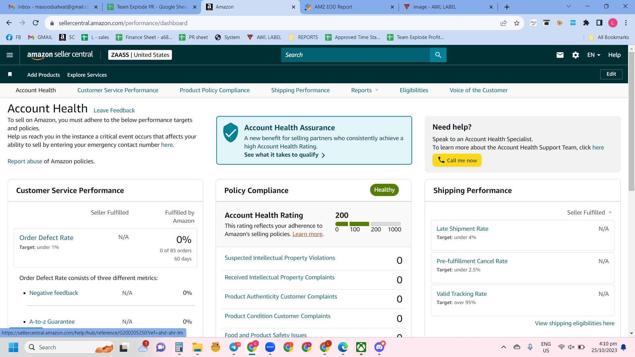Open the Valid Tracking Rate link
Viewport: 635px width, 357px height.
[462, 294]
